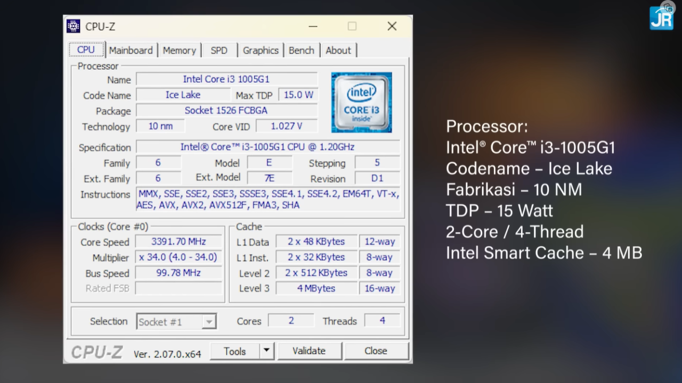The height and width of the screenshot is (383, 682).
Task: Click the Ext. Model value 7E
Action: [x=270, y=178]
